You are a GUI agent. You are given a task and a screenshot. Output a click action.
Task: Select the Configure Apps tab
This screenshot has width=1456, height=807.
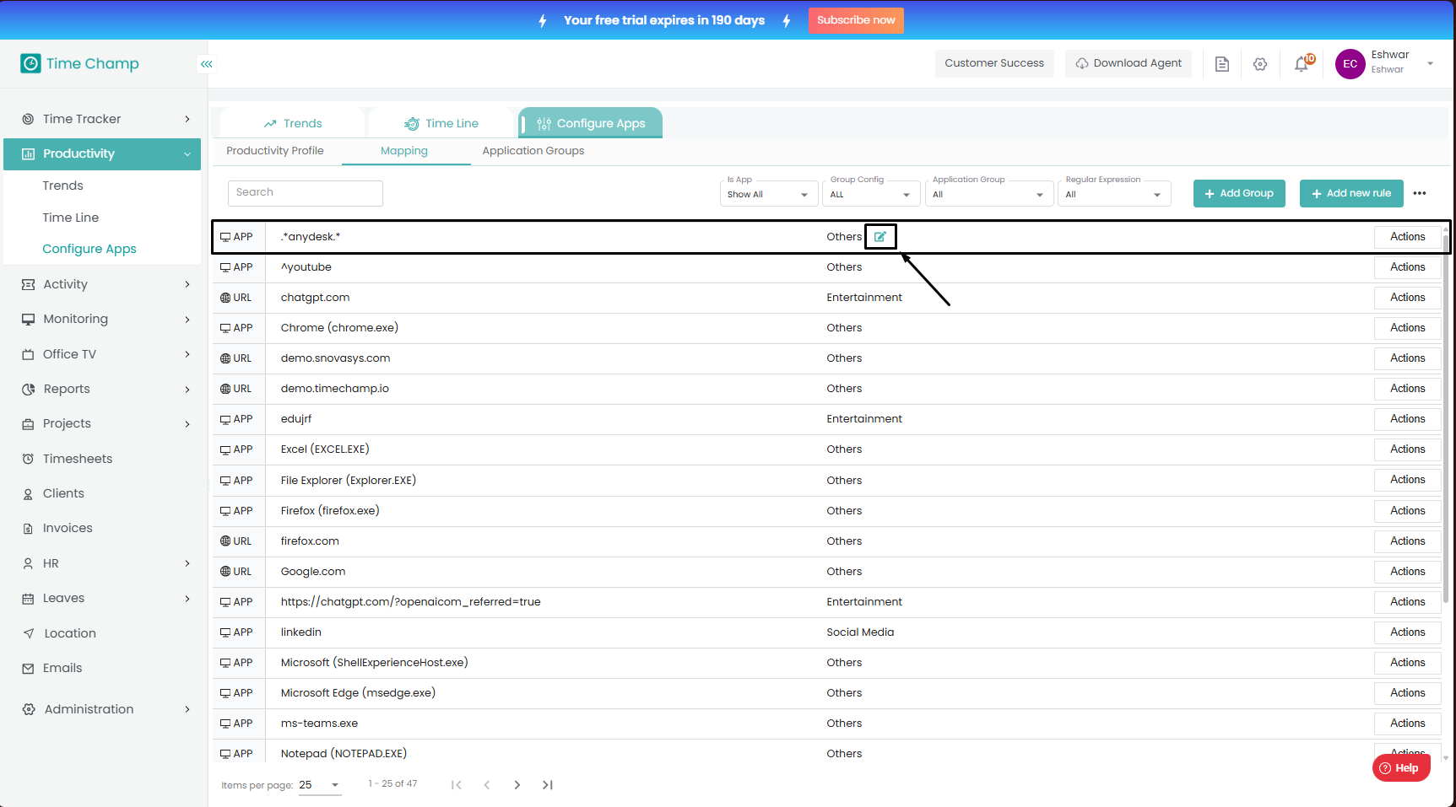click(x=590, y=123)
